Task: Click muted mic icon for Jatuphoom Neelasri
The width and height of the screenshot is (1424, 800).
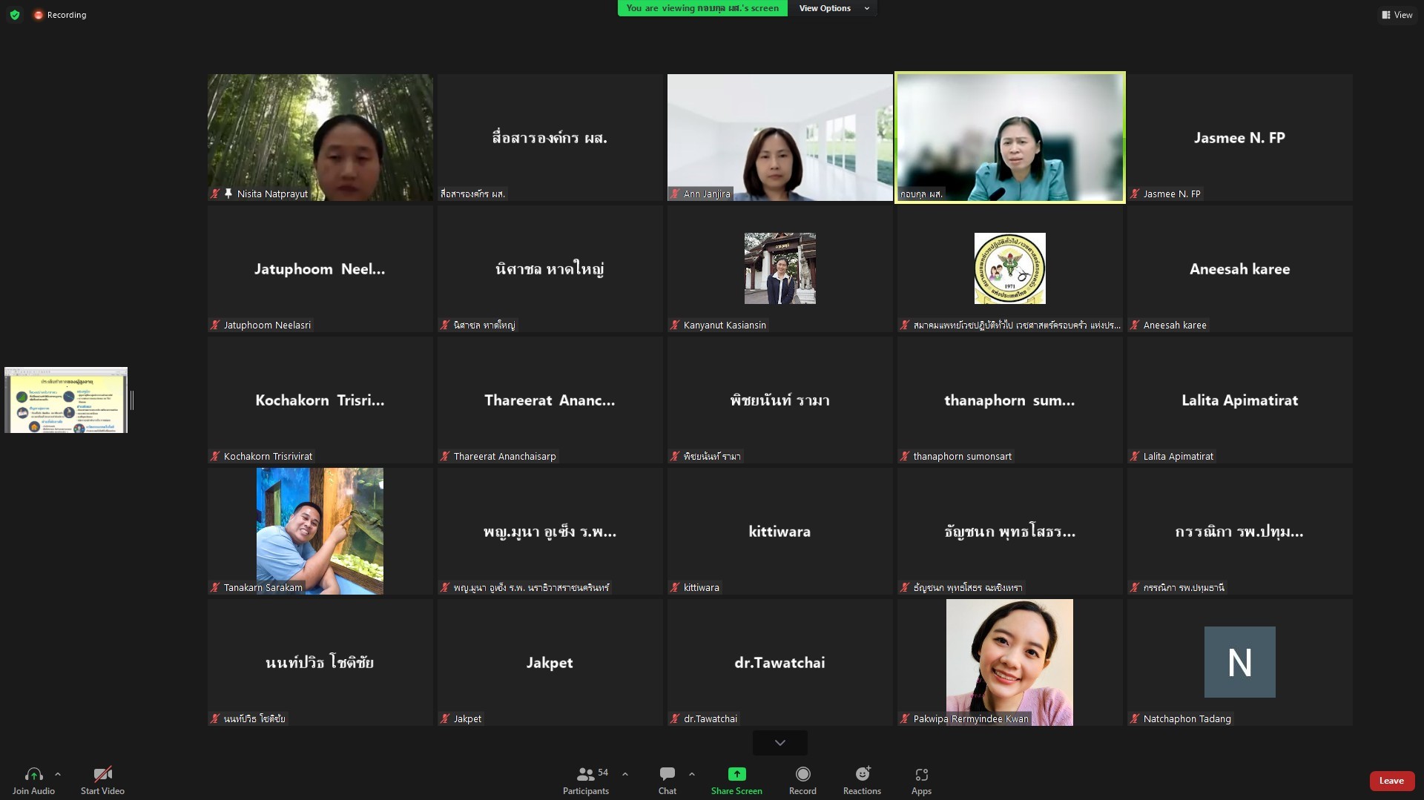Action: (215, 325)
